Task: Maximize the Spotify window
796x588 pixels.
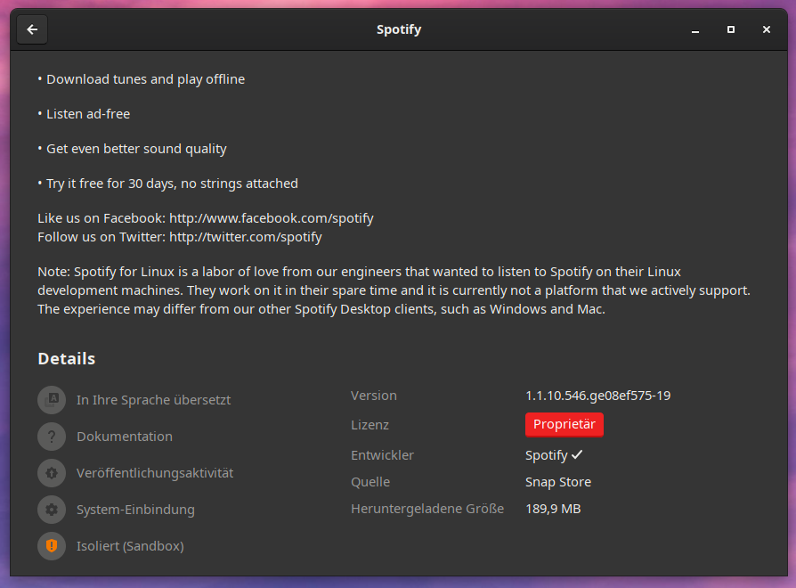Action: coord(731,29)
